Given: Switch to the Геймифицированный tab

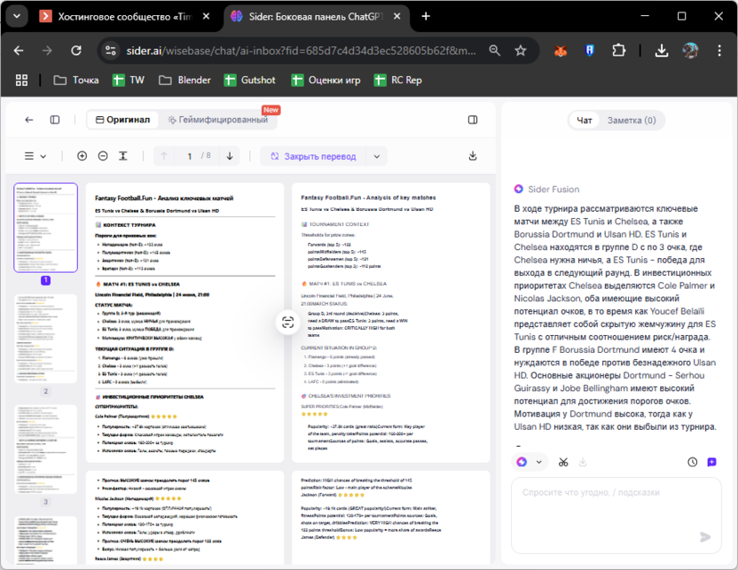Looking at the screenshot, I should (217, 120).
